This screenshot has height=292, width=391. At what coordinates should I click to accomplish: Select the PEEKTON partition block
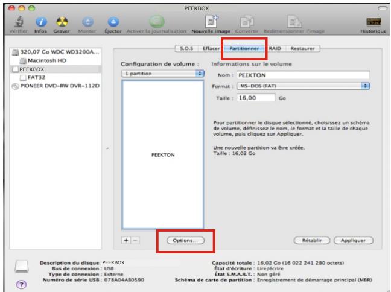[x=163, y=154]
